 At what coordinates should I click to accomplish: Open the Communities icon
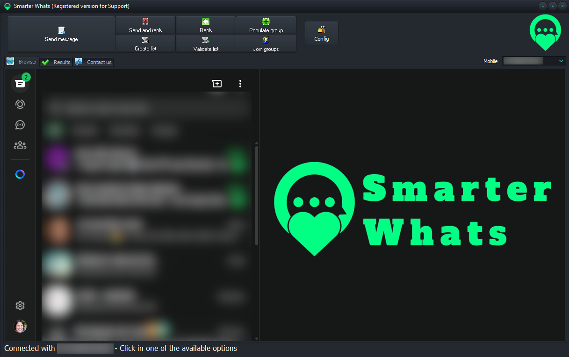coord(20,145)
